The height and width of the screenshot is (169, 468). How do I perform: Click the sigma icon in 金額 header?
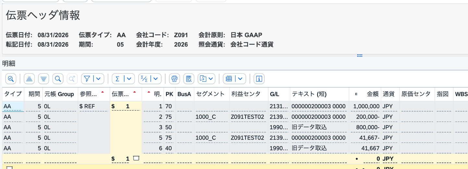[x=356, y=94]
